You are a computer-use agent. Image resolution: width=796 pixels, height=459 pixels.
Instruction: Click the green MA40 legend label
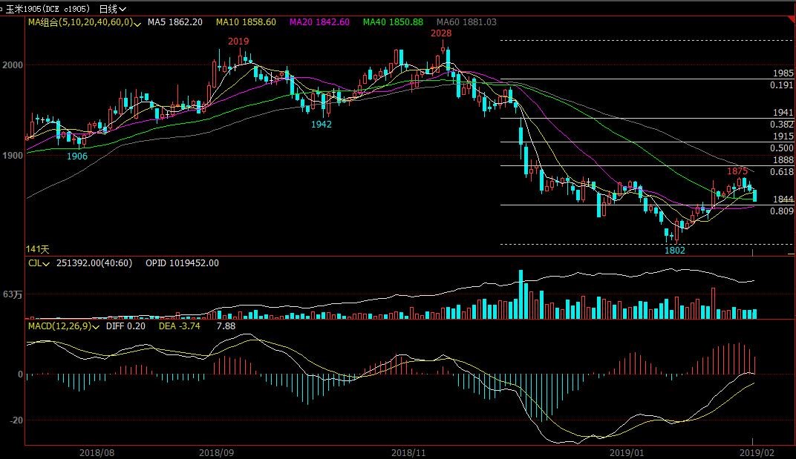point(394,22)
